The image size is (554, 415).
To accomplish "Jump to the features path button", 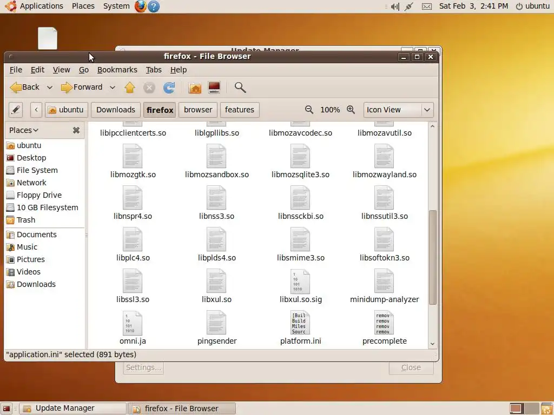I will point(240,110).
